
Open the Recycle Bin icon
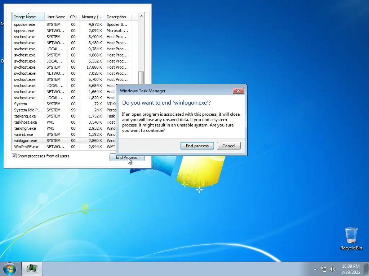pos(351,239)
